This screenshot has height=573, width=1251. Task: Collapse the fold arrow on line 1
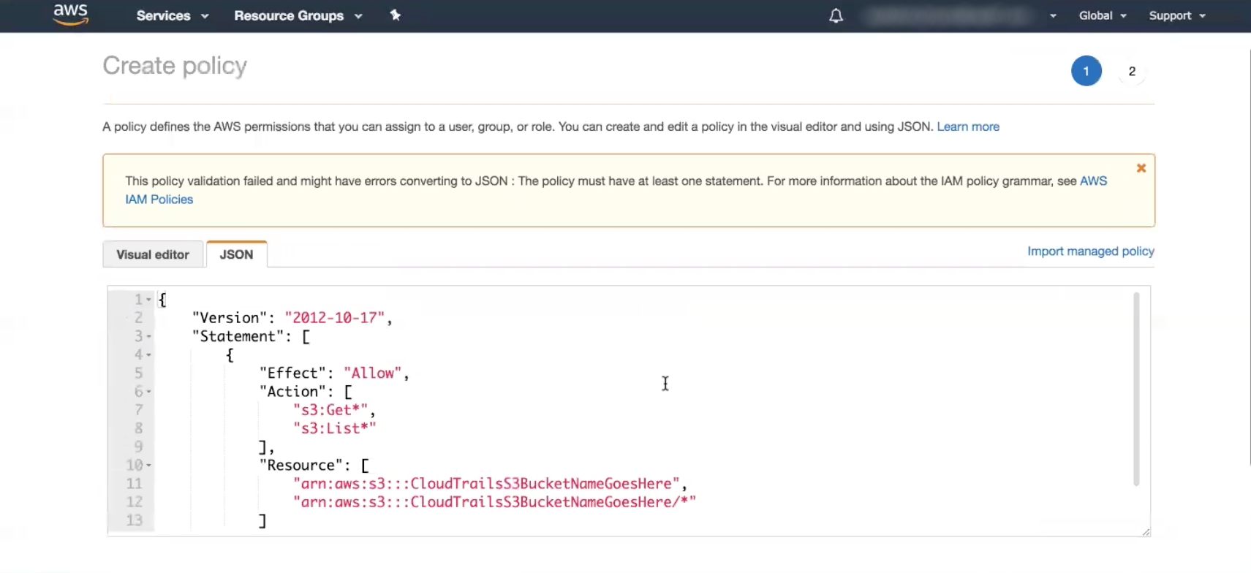pos(149,300)
